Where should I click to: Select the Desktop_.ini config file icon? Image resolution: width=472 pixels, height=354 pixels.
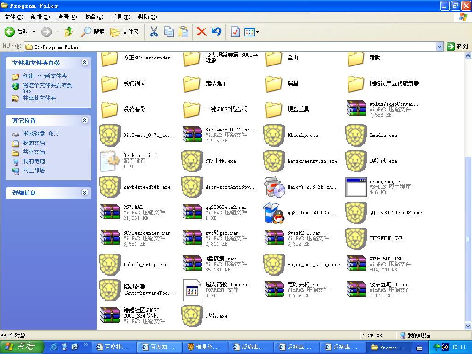[110, 161]
